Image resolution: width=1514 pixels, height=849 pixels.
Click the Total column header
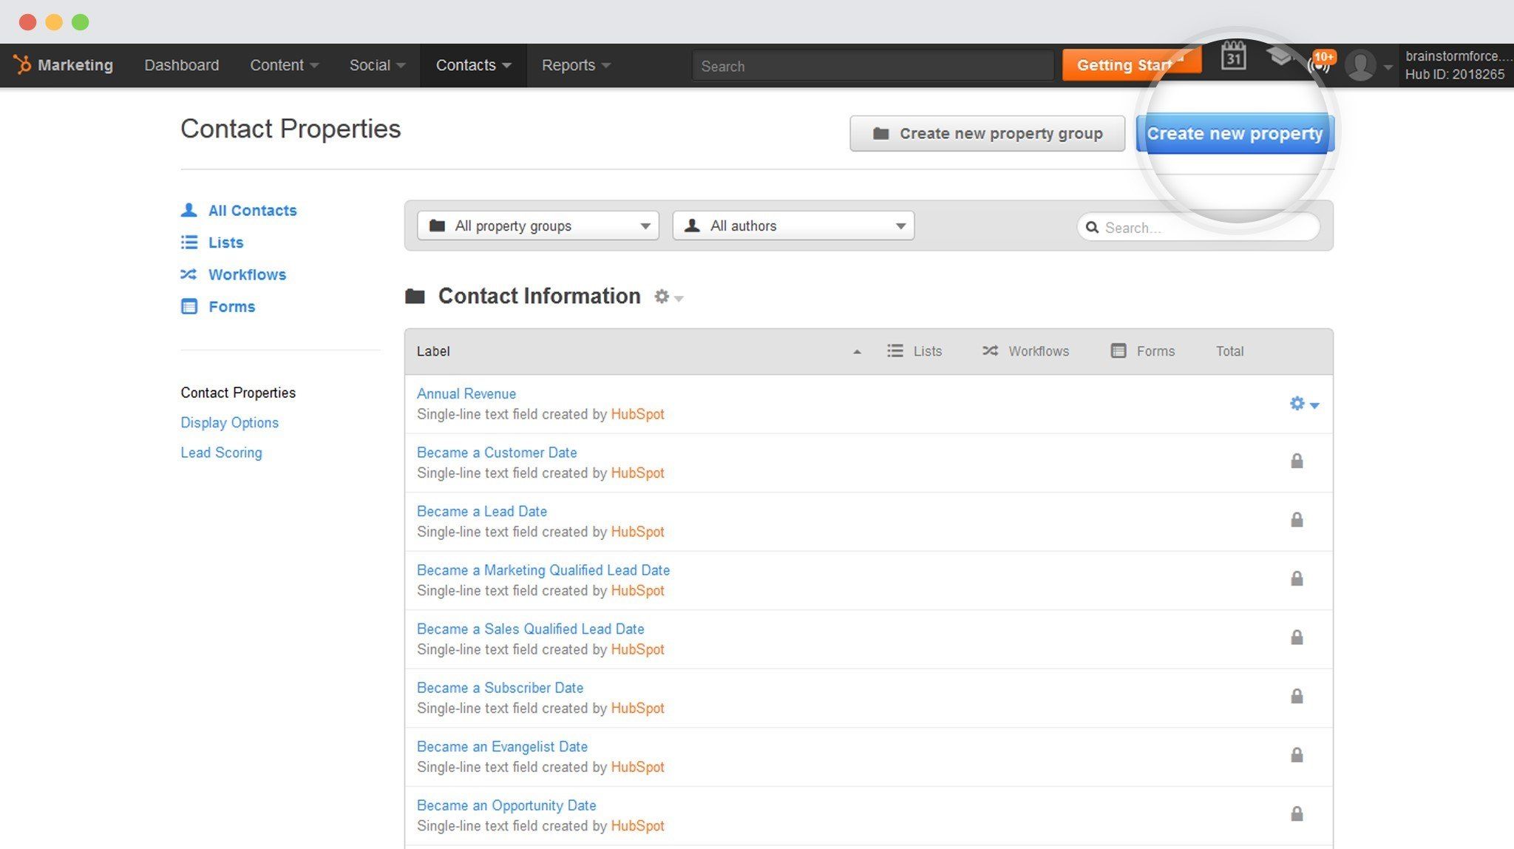1229,351
